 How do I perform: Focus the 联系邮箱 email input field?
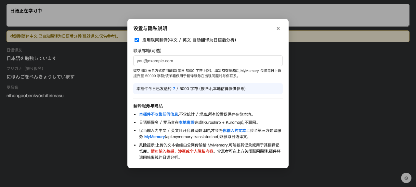tap(208, 61)
